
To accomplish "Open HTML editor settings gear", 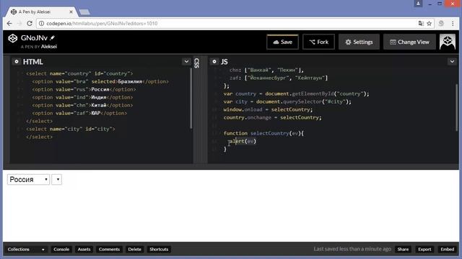I will [x=17, y=61].
